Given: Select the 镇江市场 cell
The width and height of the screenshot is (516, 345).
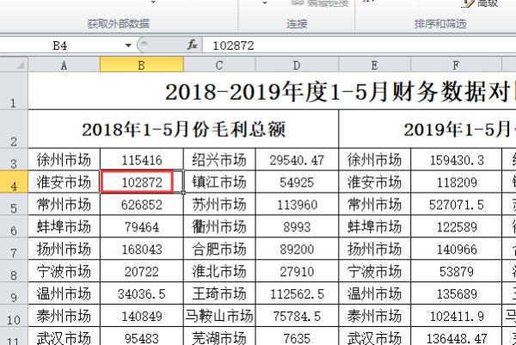Looking at the screenshot, I should point(218,182).
